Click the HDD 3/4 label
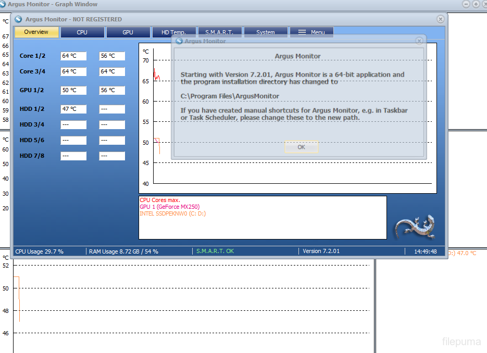This screenshot has height=353, width=487. [32, 124]
